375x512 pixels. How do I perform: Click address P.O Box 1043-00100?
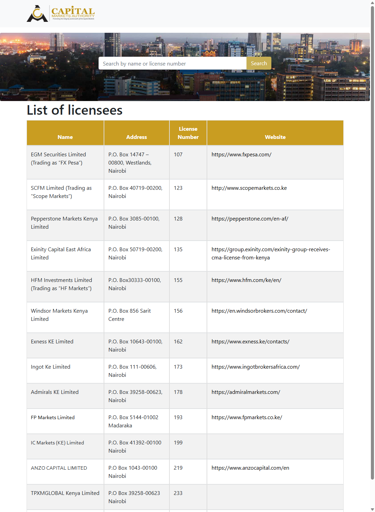click(133, 472)
